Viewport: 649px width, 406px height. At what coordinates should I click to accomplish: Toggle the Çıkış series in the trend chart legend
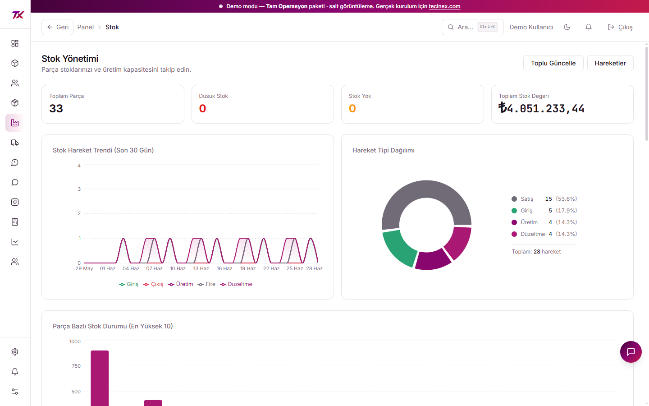point(153,284)
